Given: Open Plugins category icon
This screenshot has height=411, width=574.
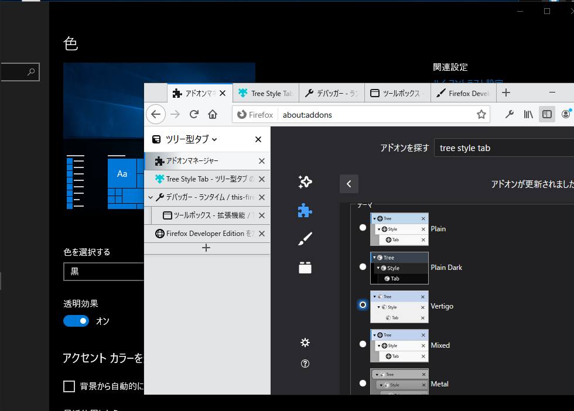Looking at the screenshot, I should [305, 268].
